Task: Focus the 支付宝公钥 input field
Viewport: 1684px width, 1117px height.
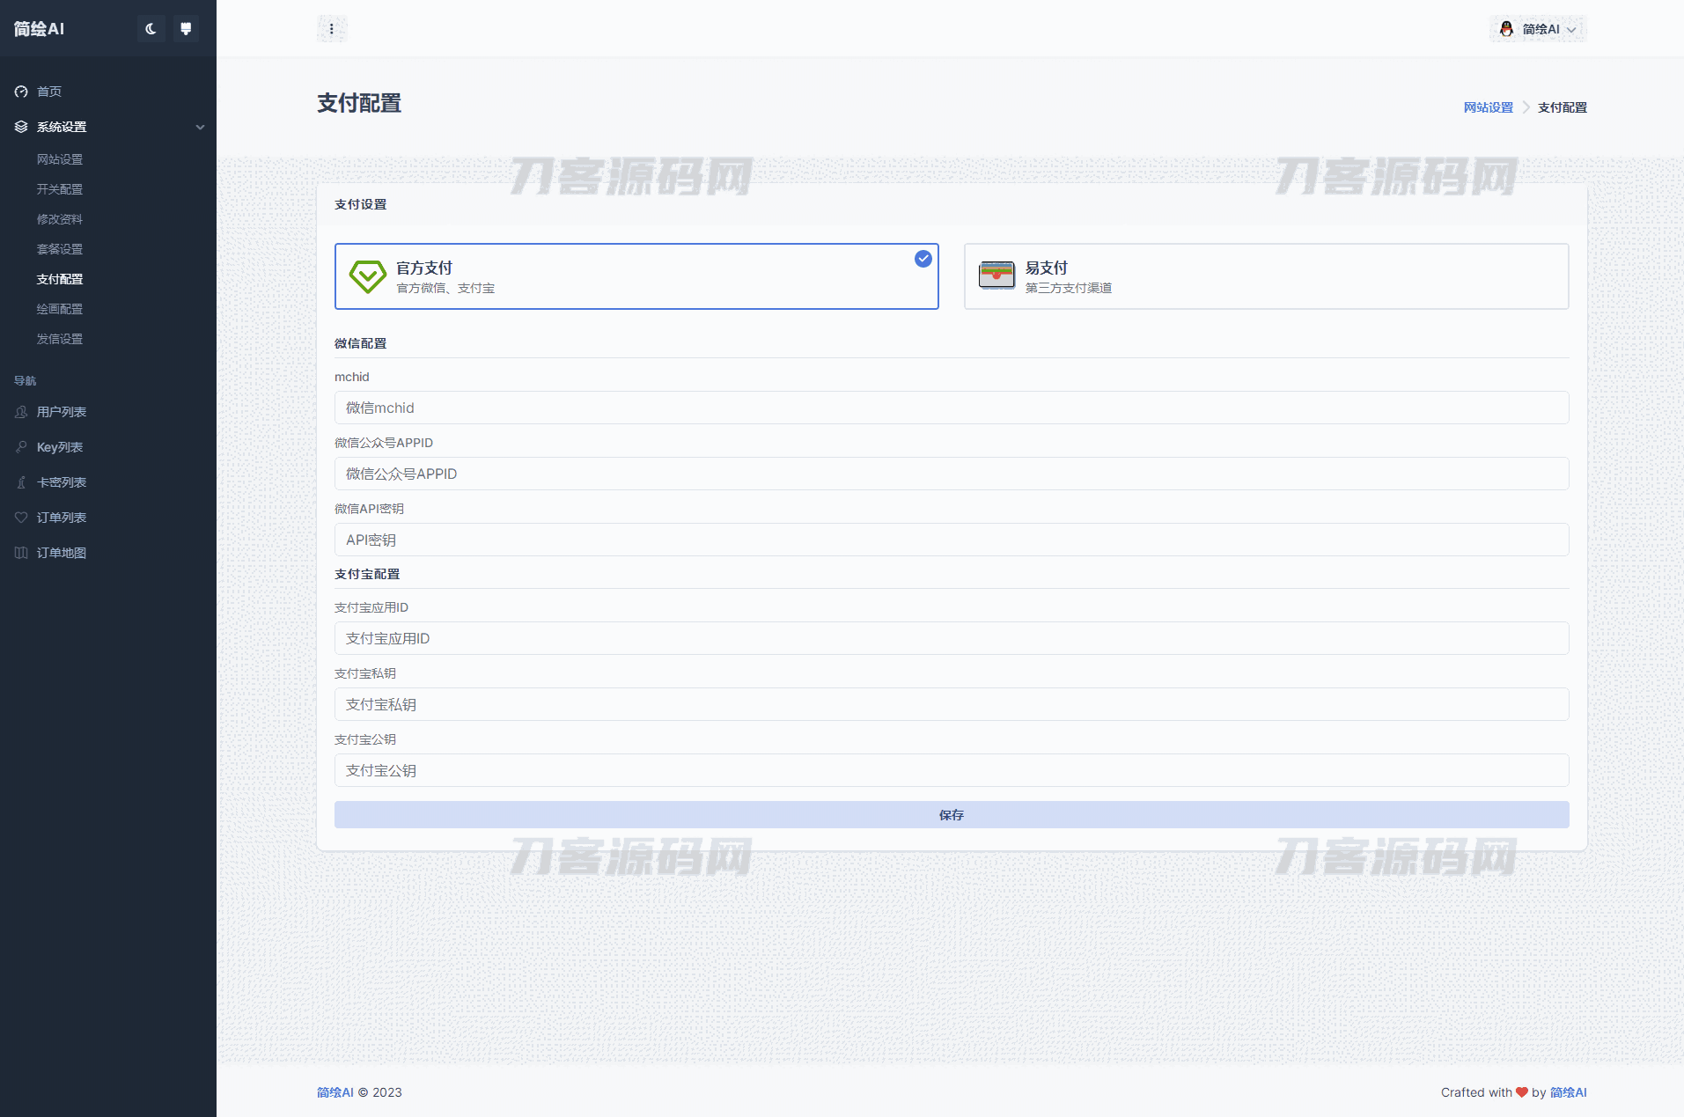Action: click(x=952, y=770)
